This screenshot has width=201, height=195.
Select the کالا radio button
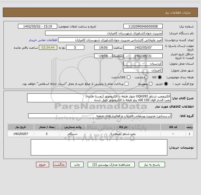tap(160, 77)
